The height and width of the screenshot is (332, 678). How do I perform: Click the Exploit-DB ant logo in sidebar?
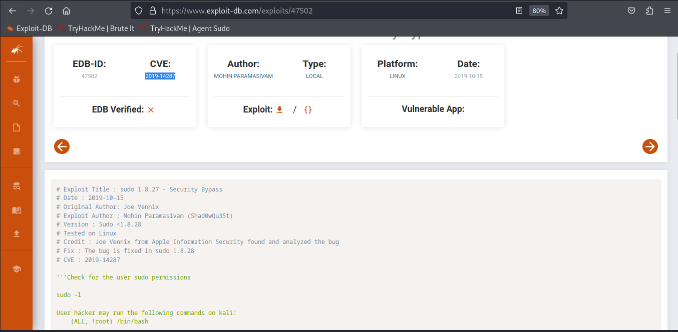pyautogui.click(x=17, y=49)
